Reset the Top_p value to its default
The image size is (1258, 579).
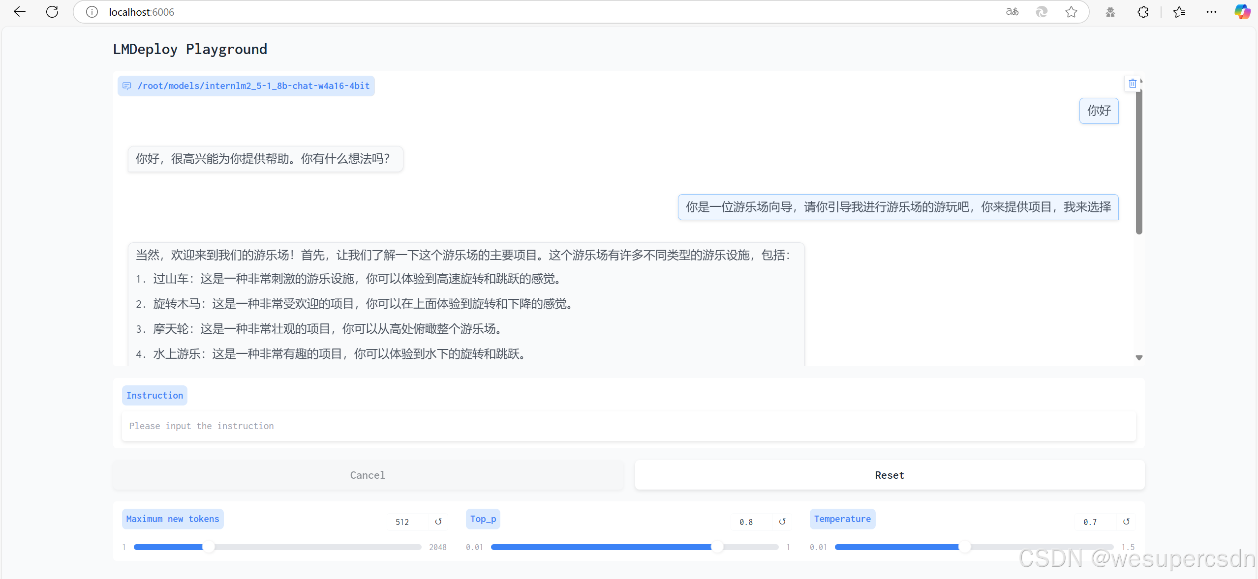pos(782,521)
